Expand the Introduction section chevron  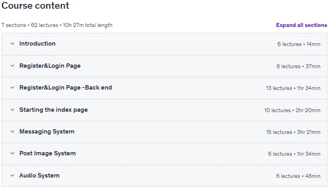pyautogui.click(x=12, y=44)
